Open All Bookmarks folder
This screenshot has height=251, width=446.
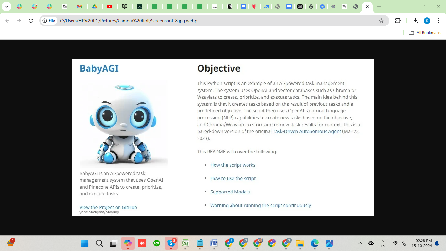pos(425,33)
